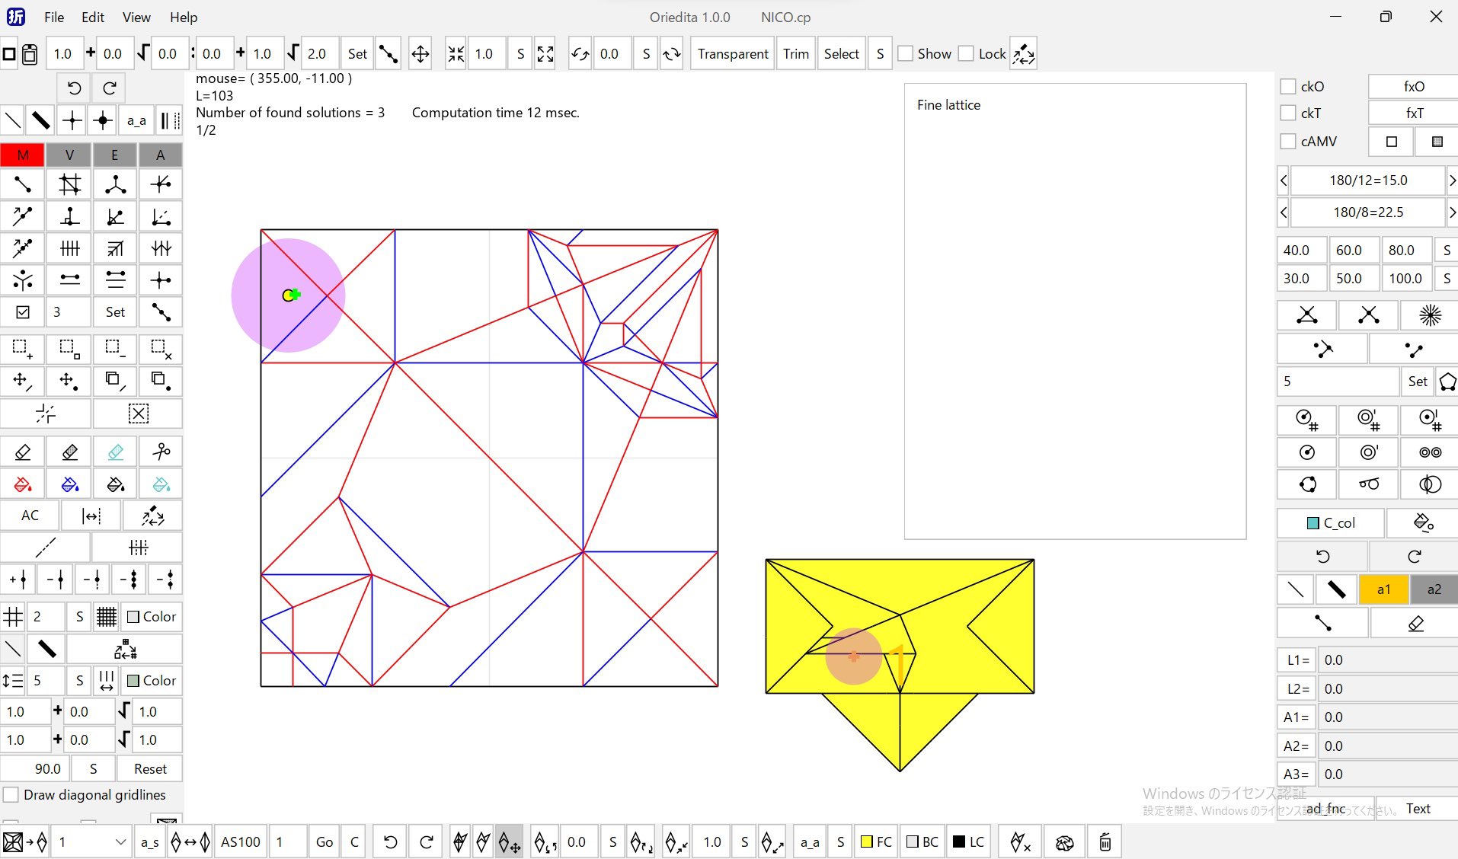Viewport: 1458px width, 859px height.
Task: Click the Text button
Action: point(1418,809)
